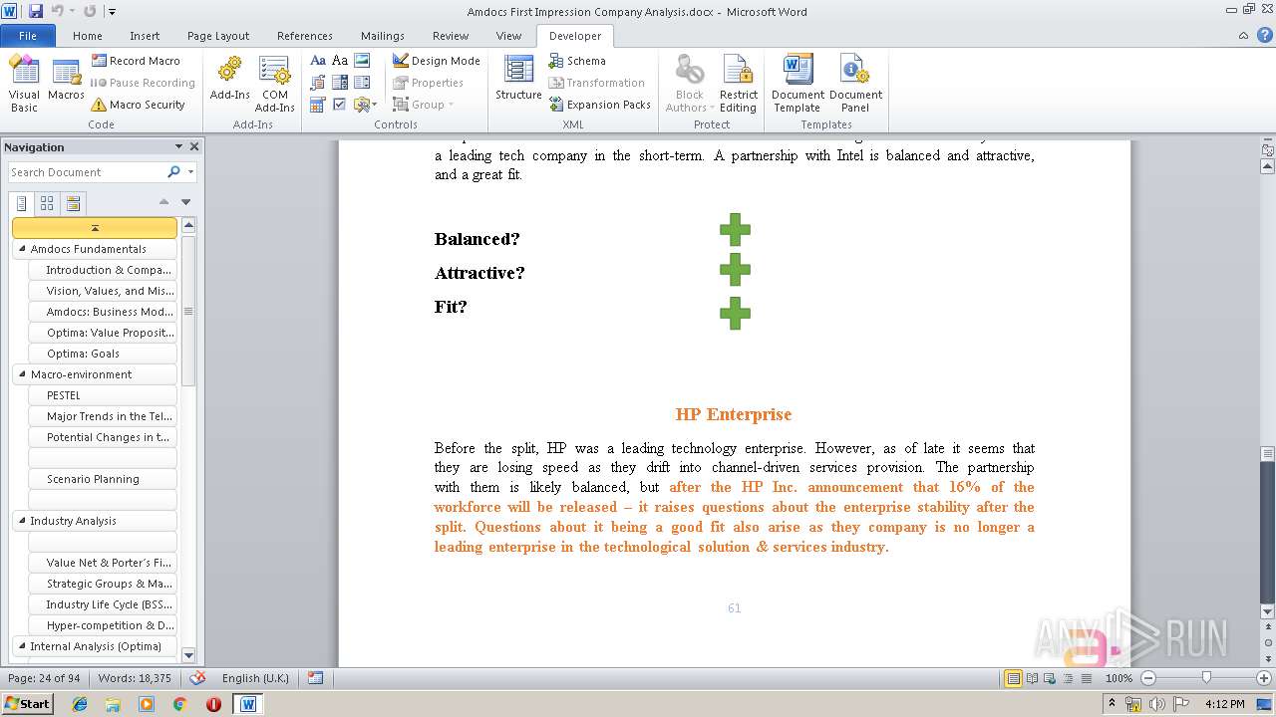Click English (U.K.) language indicator
The width and height of the screenshot is (1276, 717).
coord(255,678)
